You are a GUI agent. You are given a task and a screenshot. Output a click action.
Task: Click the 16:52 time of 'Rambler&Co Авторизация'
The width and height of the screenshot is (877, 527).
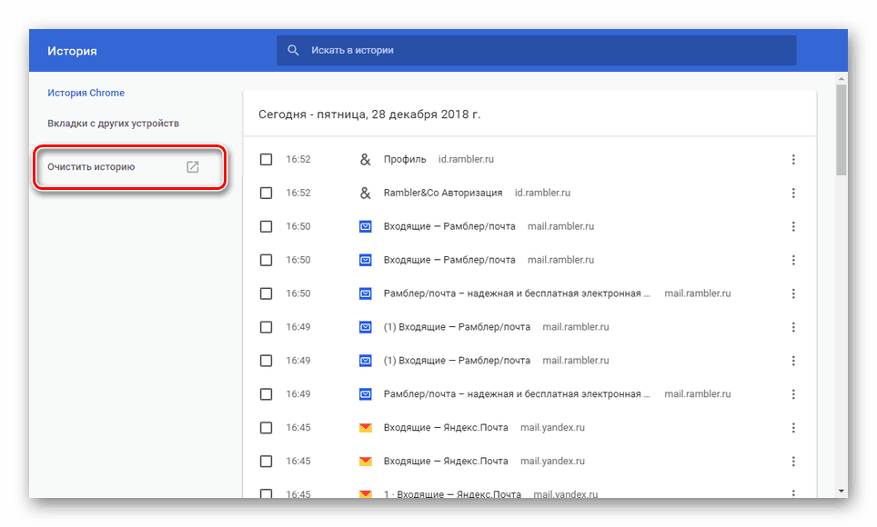[x=298, y=193]
